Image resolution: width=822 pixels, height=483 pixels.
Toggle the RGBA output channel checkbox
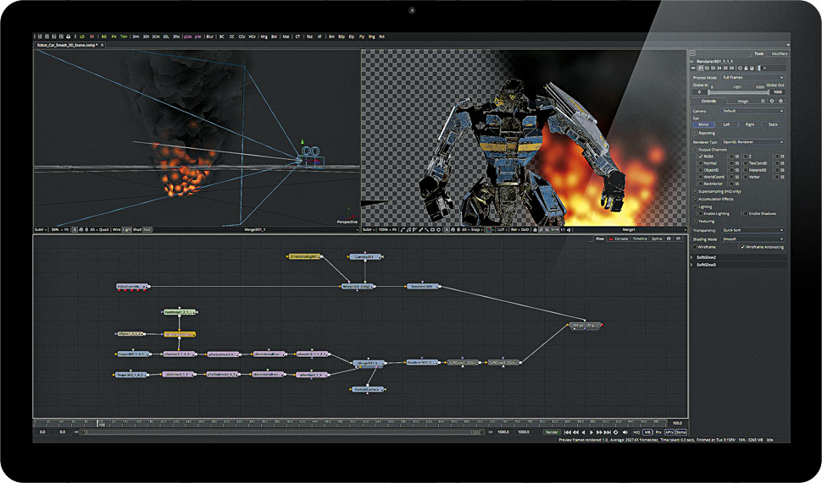[700, 156]
